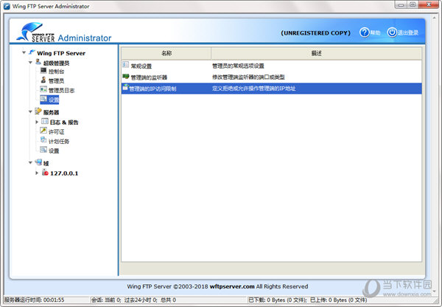Click the 管理端的IP访问限制 row icon

125,88
